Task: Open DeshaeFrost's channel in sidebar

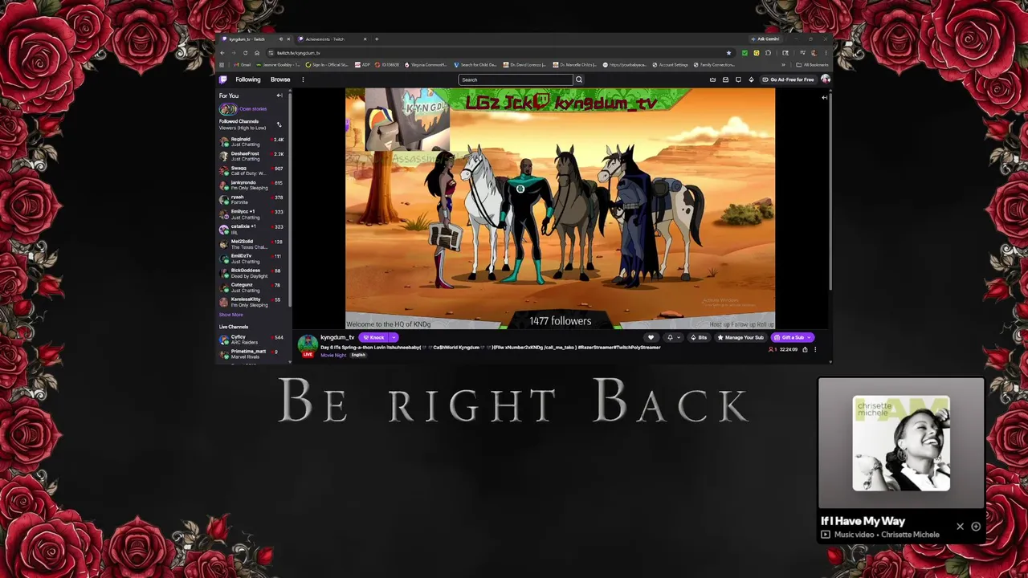Action: pyautogui.click(x=252, y=156)
